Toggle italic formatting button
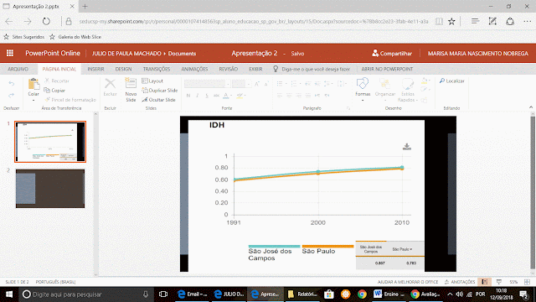Image resolution: width=536 pixels, height=302 pixels. click(198, 96)
